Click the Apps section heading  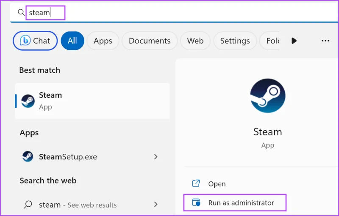click(x=29, y=133)
